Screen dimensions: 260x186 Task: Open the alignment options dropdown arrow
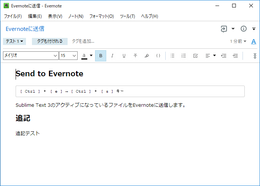(x=214, y=55)
